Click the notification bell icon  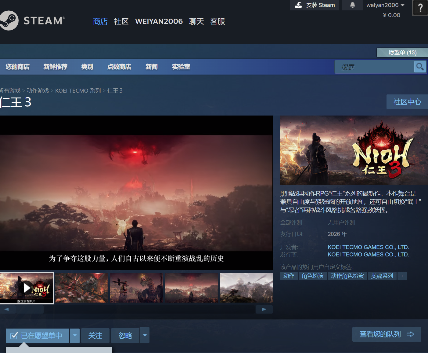click(352, 5)
